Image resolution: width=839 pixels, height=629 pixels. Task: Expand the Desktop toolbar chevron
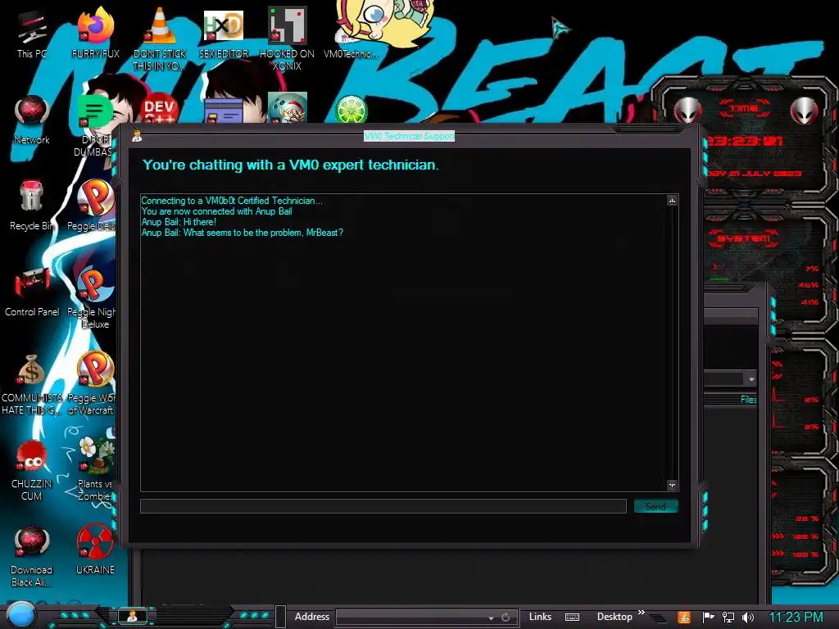641,612
